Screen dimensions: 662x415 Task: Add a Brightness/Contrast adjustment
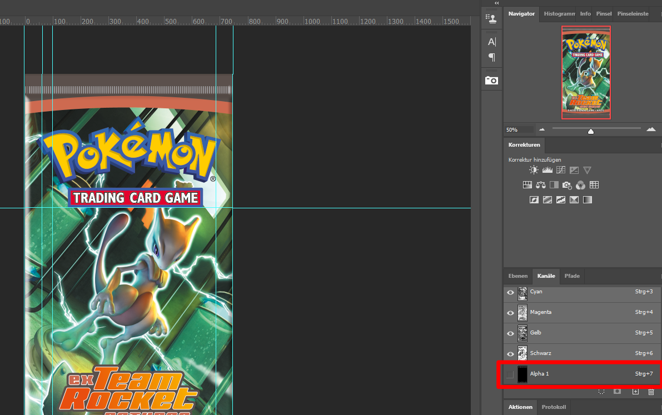tap(534, 170)
